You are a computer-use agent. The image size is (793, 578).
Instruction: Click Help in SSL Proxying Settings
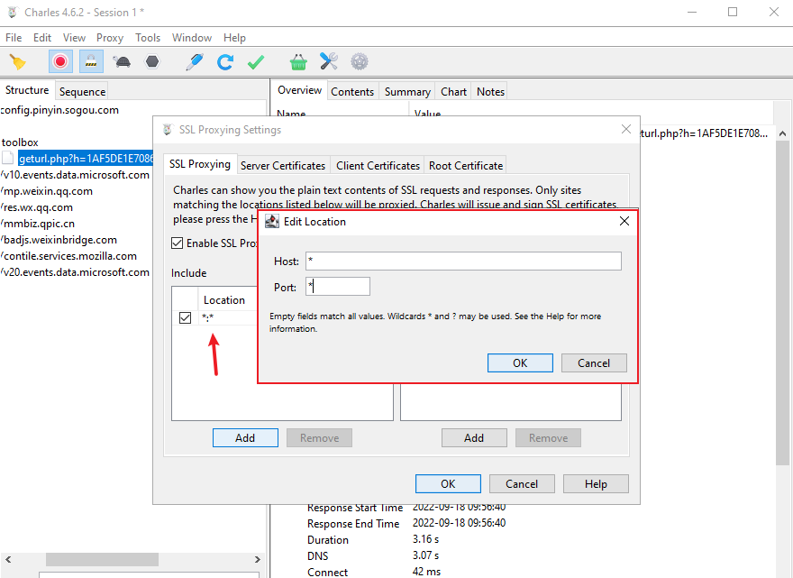pyautogui.click(x=596, y=483)
